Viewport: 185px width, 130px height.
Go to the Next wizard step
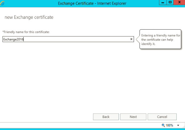[x=133, y=117]
